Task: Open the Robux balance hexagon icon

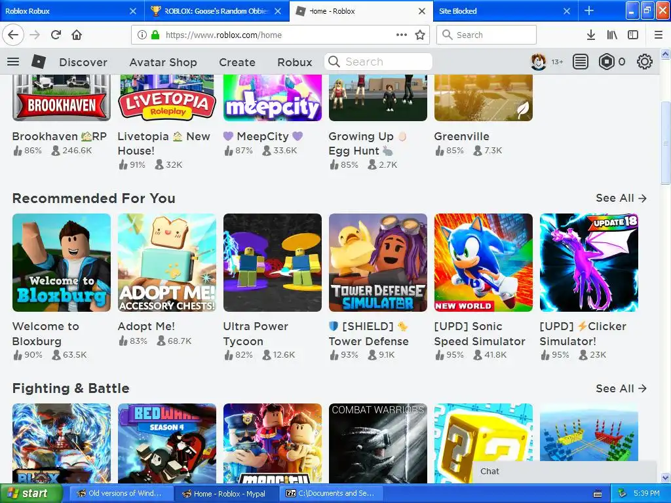Action: 606,62
